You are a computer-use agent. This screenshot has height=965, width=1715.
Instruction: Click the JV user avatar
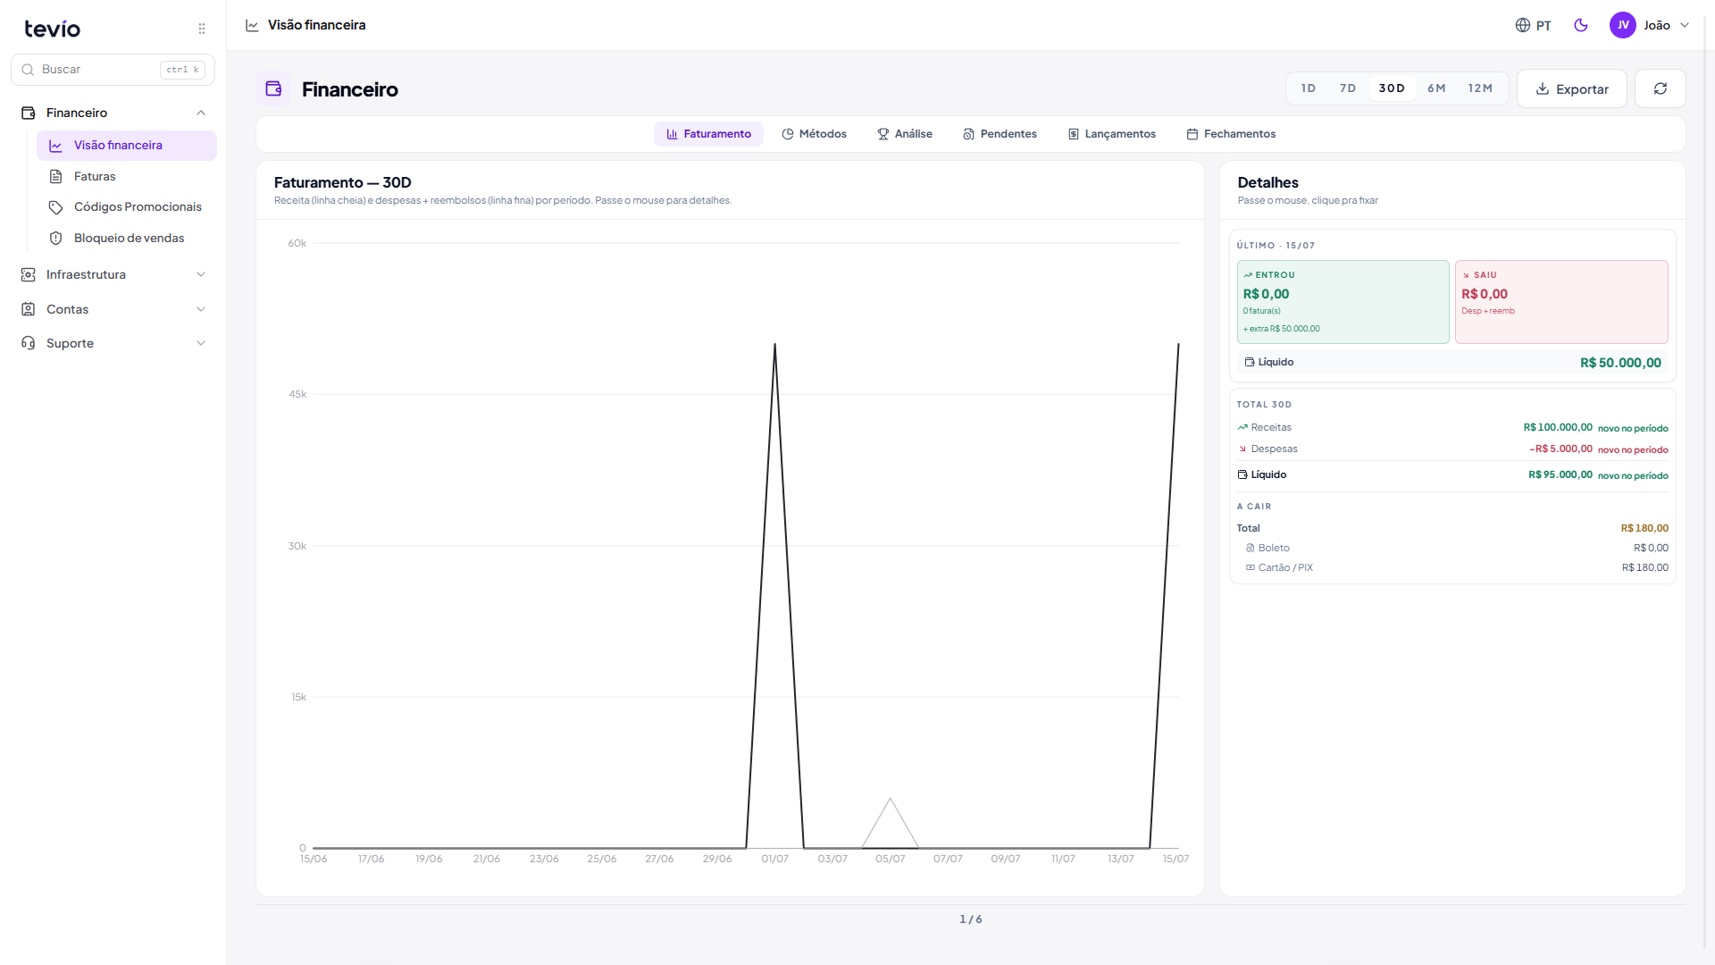click(1622, 25)
